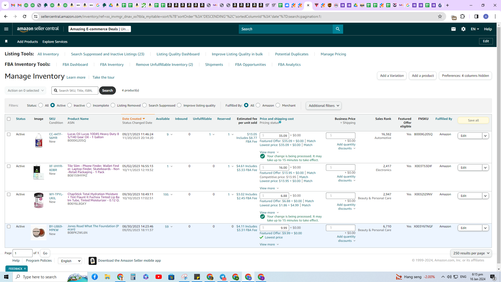Open Preferences: 4 columns hidden
This screenshot has width=501, height=282.
(x=465, y=76)
